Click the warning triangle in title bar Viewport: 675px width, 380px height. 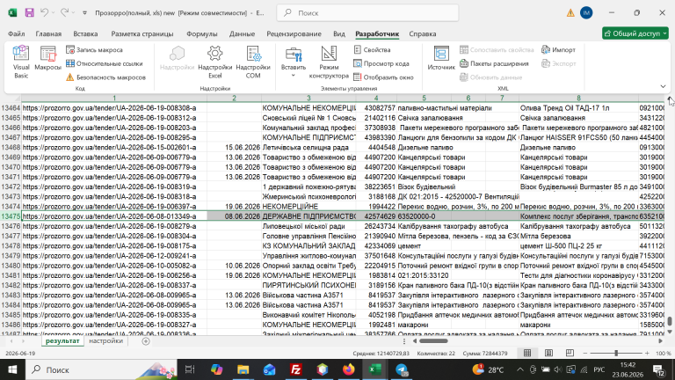[570, 13]
